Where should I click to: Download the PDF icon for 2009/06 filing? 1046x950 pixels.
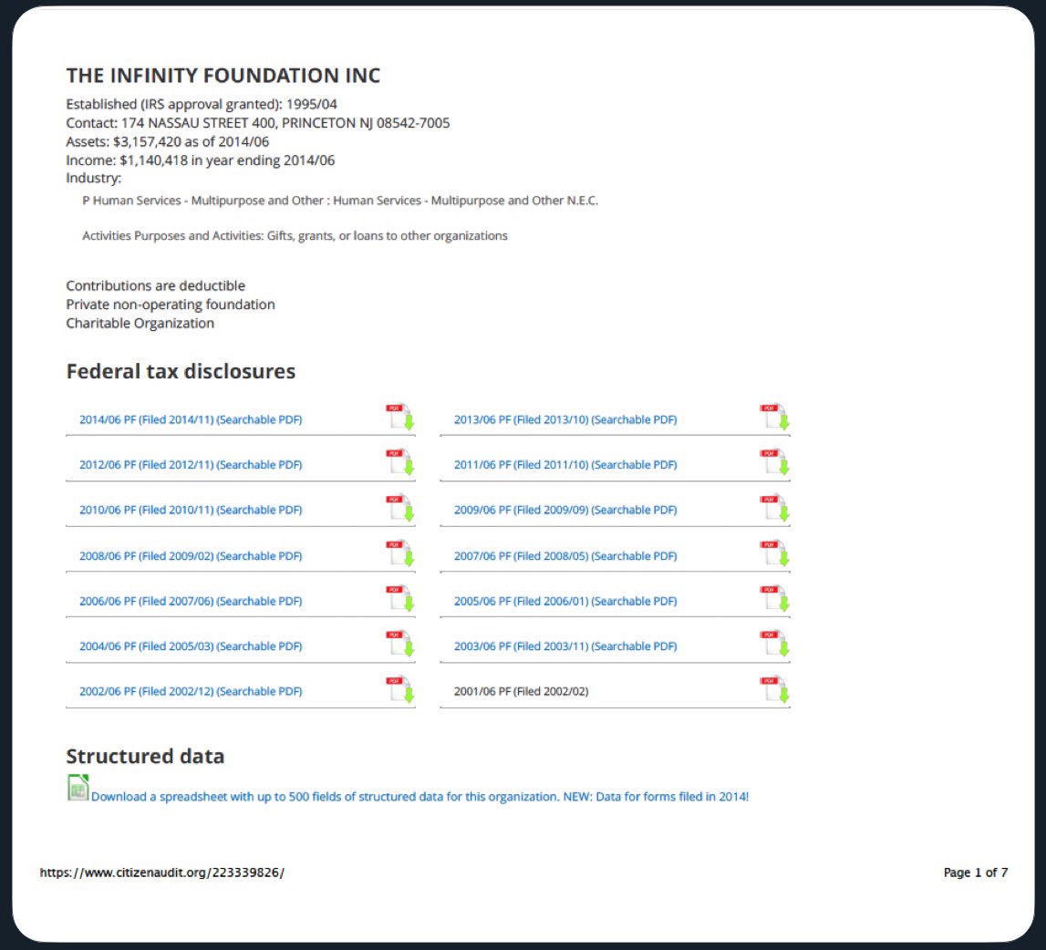pos(774,508)
